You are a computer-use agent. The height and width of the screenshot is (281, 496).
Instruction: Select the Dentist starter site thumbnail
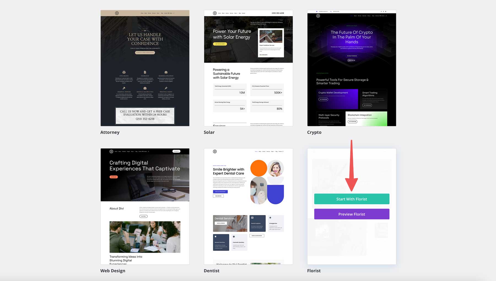coord(248,207)
